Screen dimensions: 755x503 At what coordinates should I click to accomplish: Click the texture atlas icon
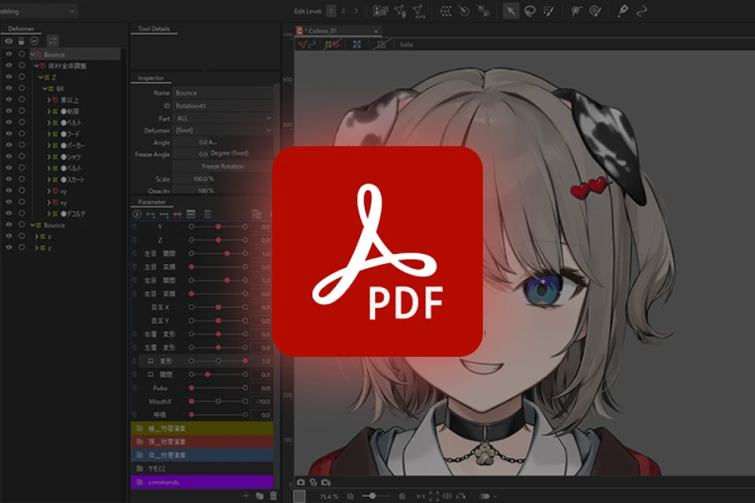[381, 11]
